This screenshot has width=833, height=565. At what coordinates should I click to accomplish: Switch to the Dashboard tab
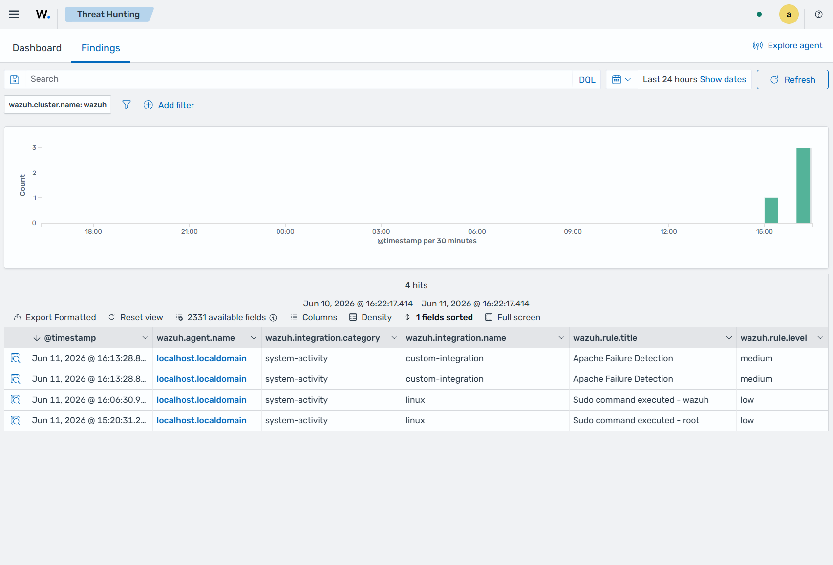(37, 48)
